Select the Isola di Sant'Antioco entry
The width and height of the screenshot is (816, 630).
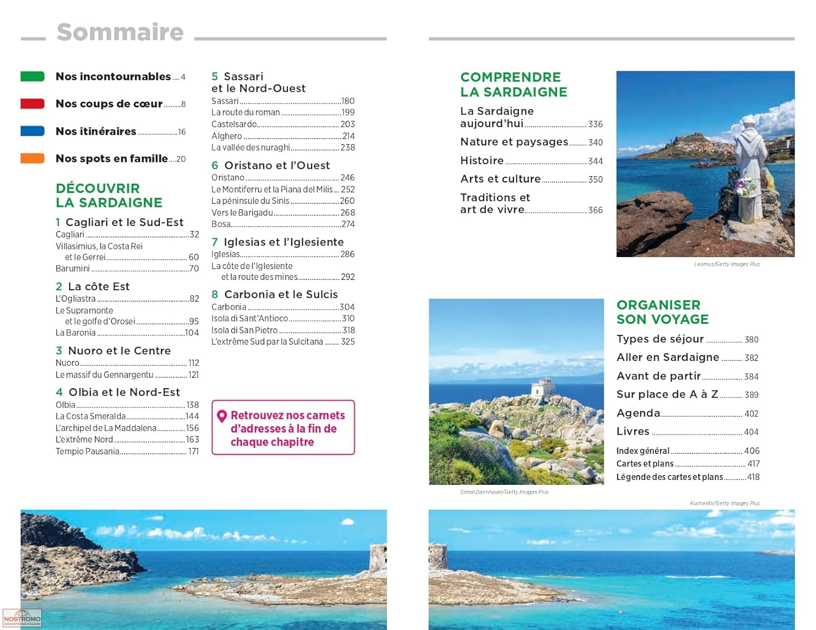pos(283,319)
